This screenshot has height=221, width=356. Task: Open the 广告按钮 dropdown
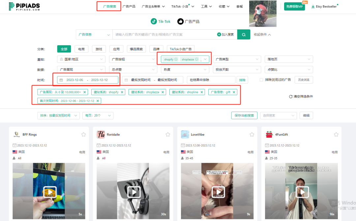pos(133,59)
